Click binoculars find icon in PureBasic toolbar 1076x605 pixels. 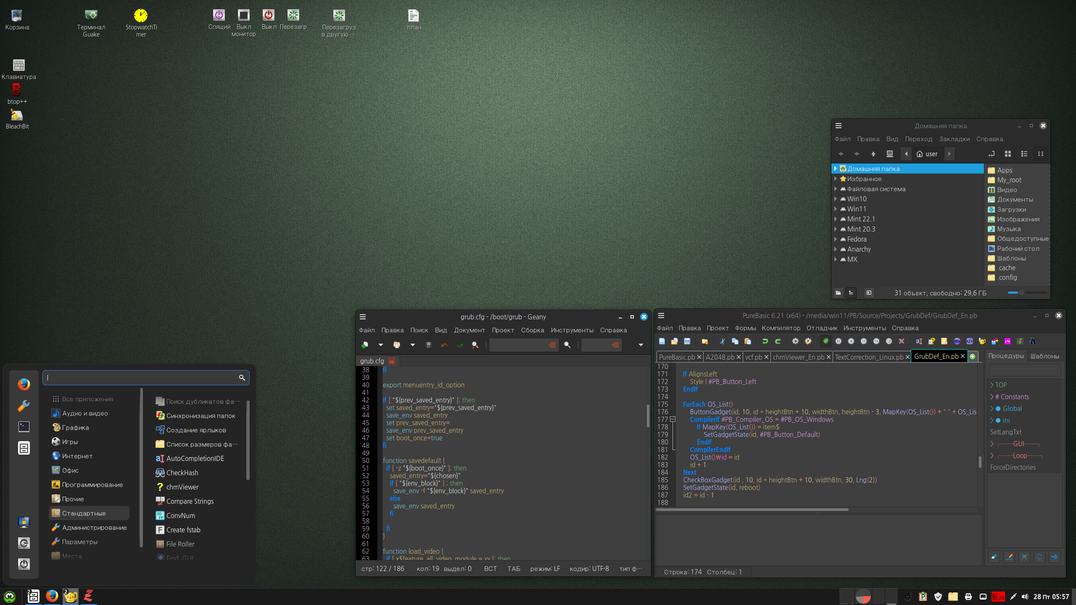[x=1033, y=341]
